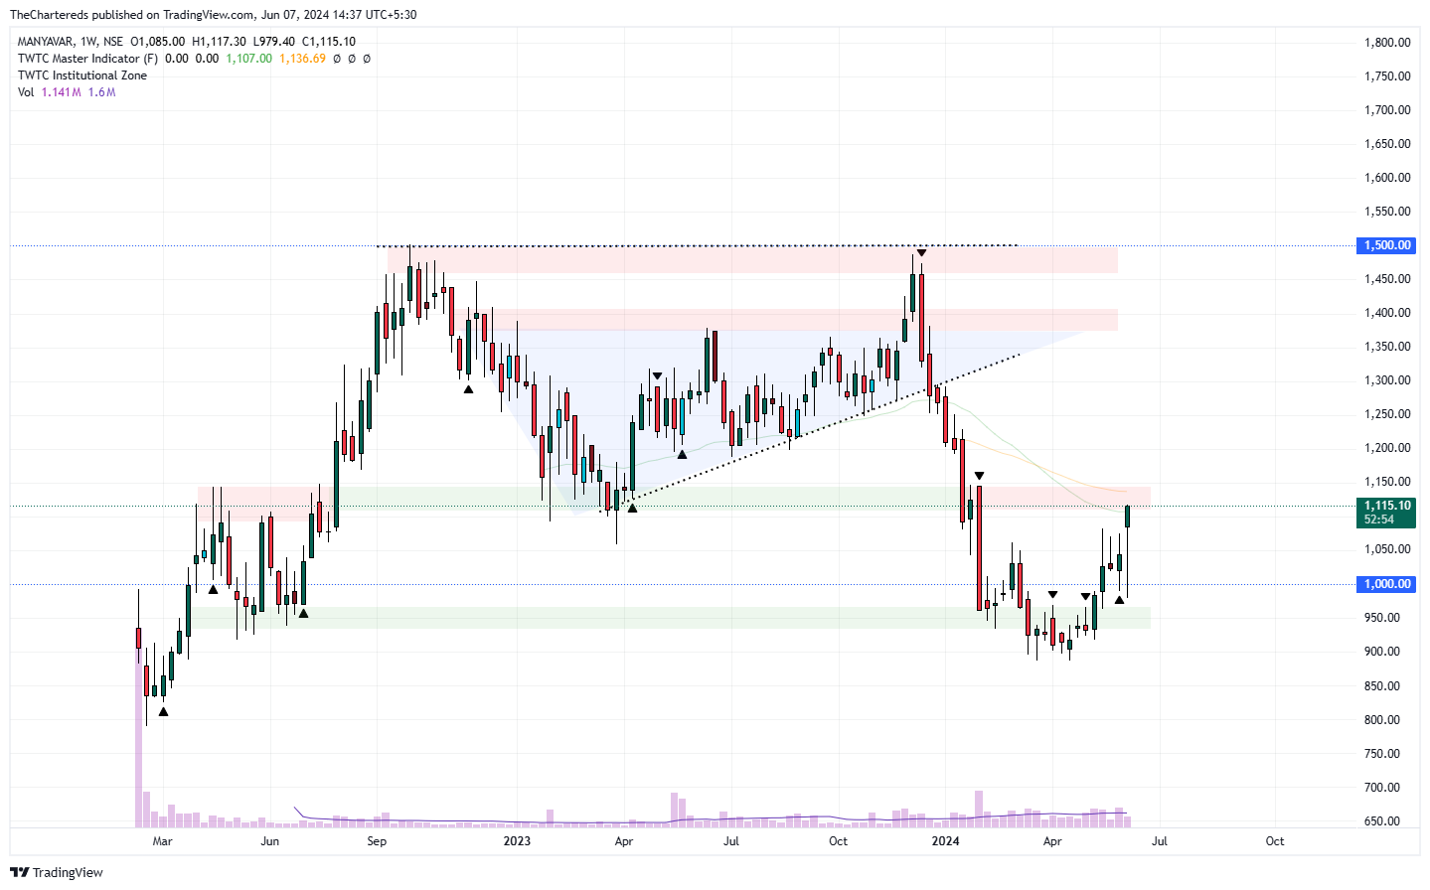Click the 1,800.00 price axis label
The height and width of the screenshot is (890, 1430).
tap(1387, 42)
